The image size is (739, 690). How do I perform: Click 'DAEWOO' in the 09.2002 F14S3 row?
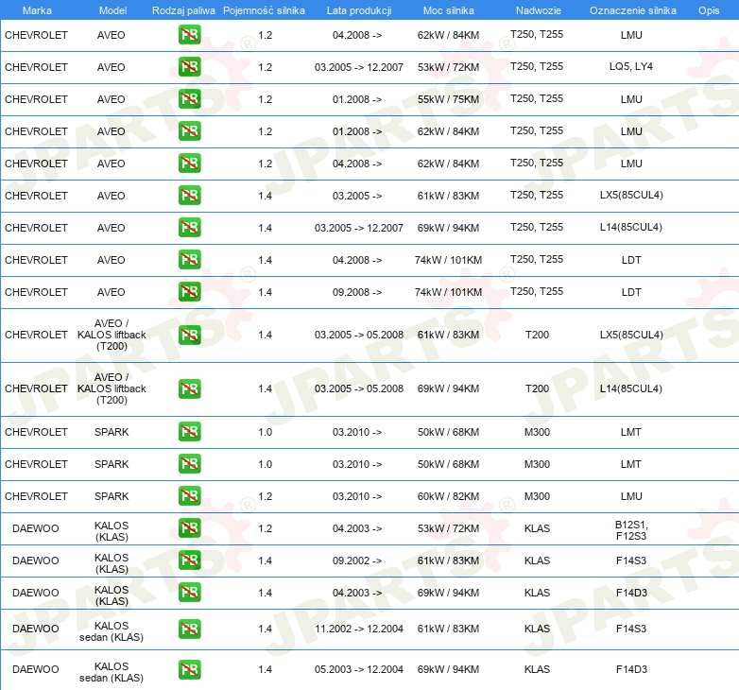35,561
